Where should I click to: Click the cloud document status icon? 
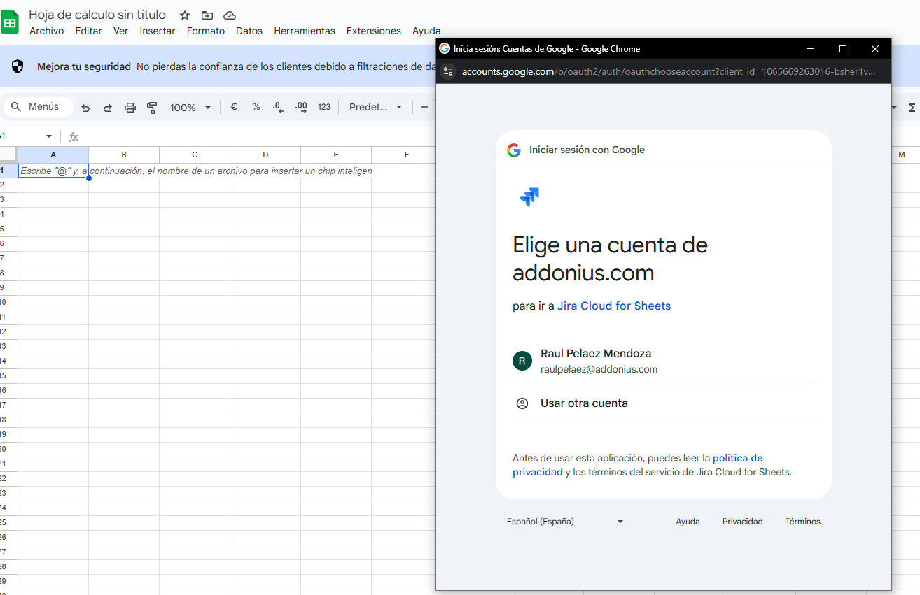click(x=230, y=15)
